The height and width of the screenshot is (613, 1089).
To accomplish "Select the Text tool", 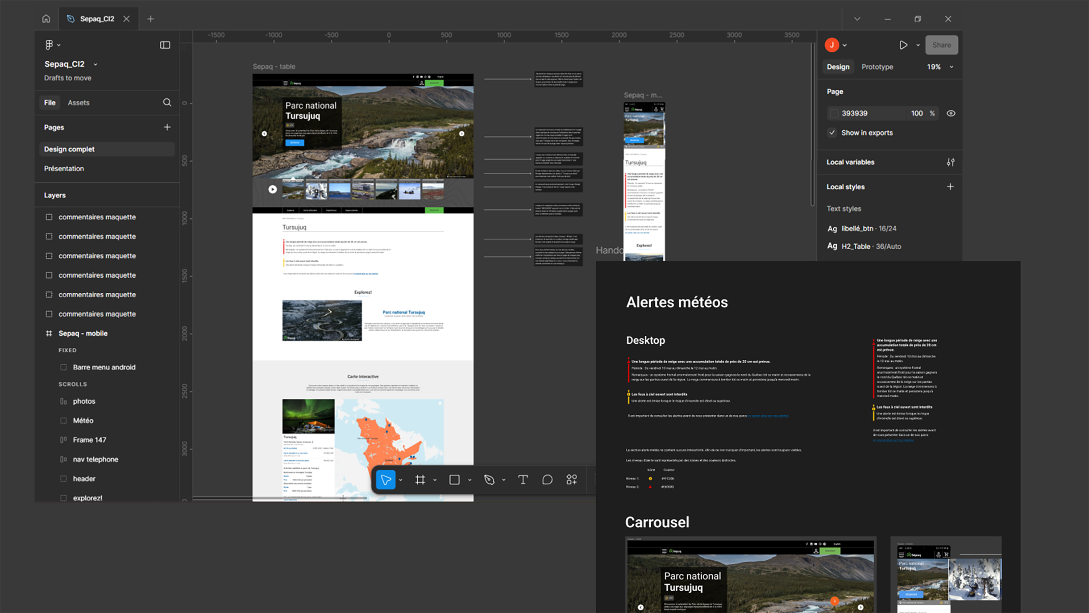I will 523,480.
